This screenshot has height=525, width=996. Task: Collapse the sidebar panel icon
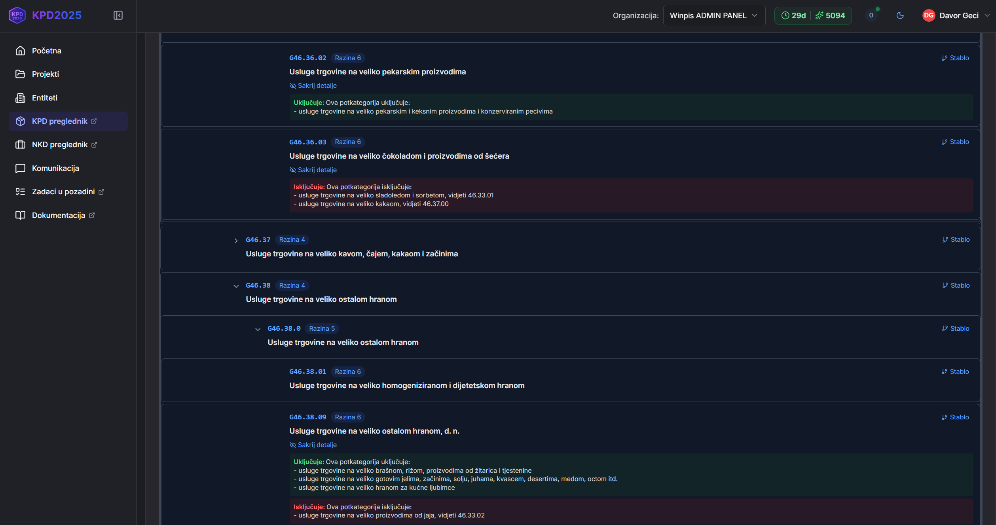[118, 15]
